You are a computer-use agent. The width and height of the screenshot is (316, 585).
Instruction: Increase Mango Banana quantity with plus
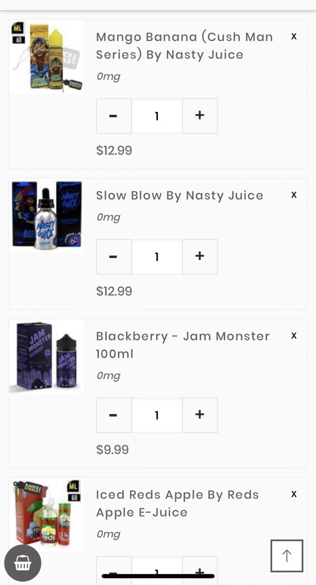[200, 116]
